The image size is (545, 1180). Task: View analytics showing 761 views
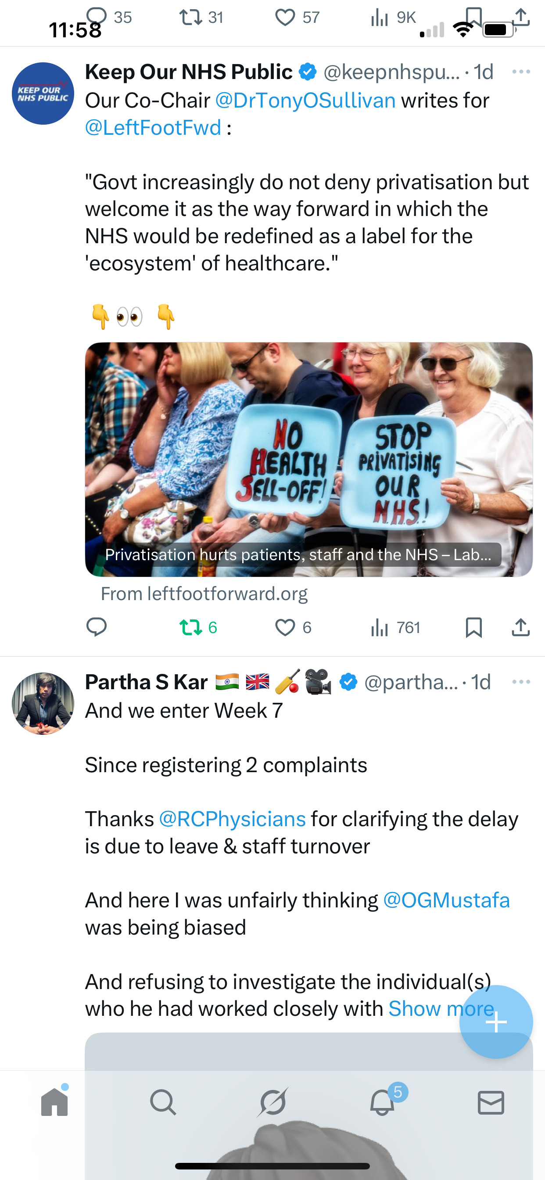click(396, 627)
